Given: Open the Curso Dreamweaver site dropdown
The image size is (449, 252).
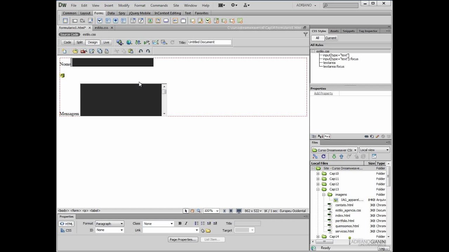Looking at the screenshot, I should [x=334, y=150].
